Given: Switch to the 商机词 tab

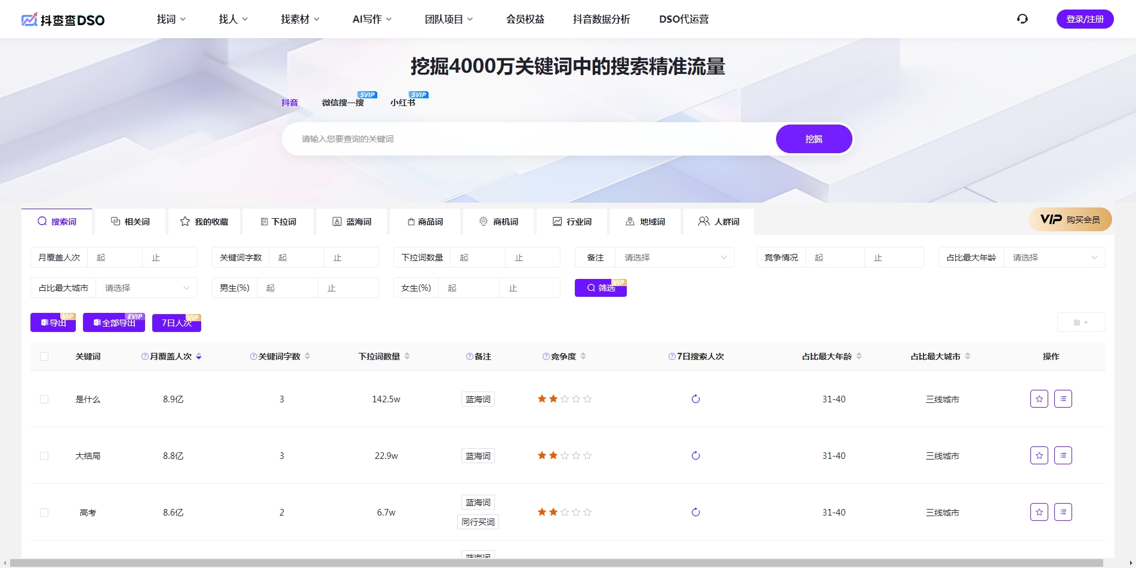Looking at the screenshot, I should (498, 222).
